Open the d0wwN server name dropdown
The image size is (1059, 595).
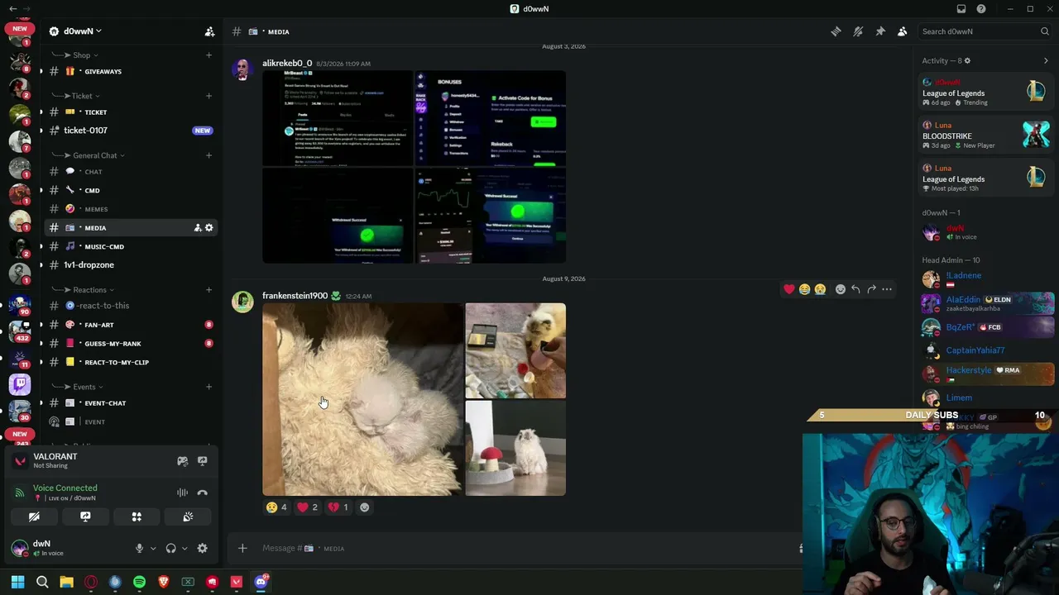pyautogui.click(x=81, y=31)
